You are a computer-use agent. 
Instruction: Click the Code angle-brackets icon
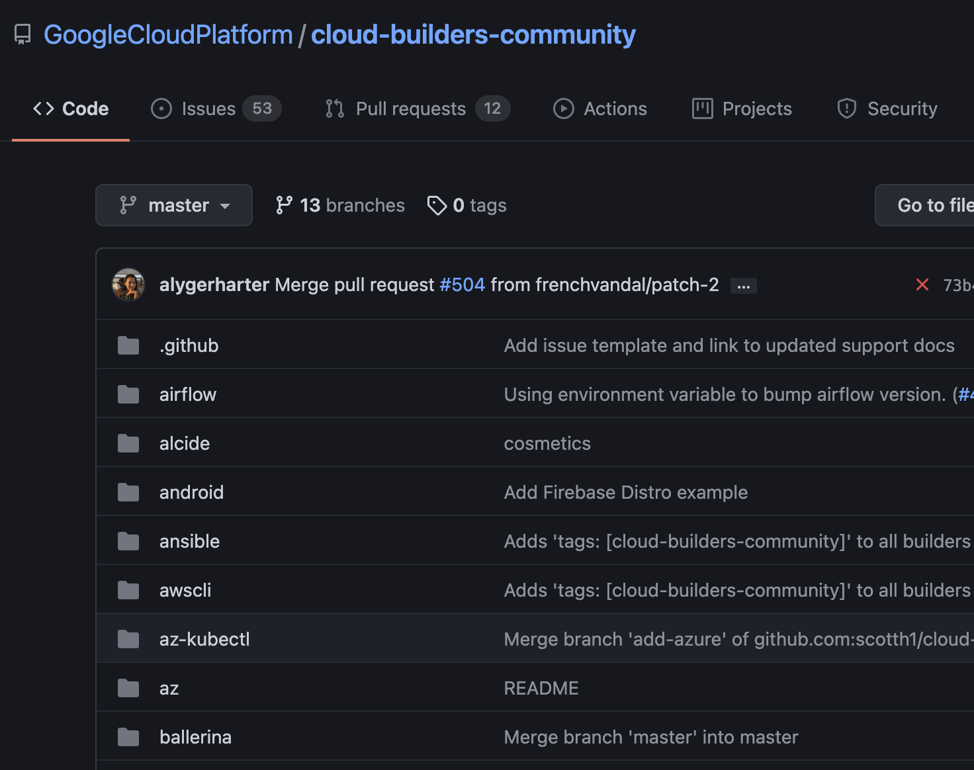point(44,108)
